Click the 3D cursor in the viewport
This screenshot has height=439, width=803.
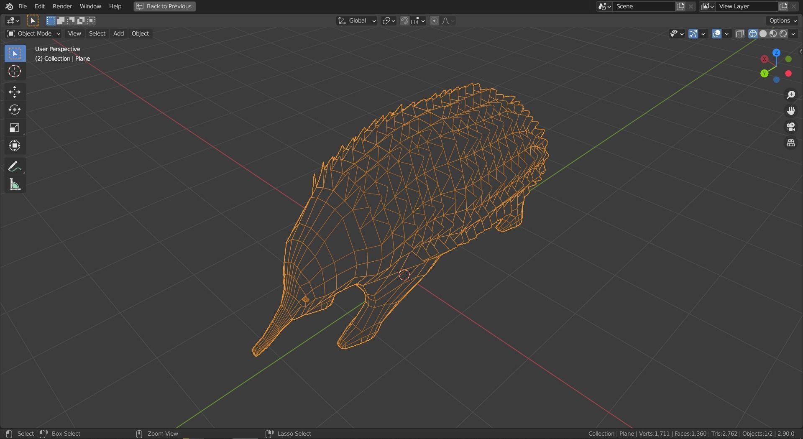point(404,275)
